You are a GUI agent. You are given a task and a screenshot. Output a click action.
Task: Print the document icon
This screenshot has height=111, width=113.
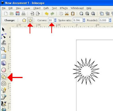tap(23, 14)
